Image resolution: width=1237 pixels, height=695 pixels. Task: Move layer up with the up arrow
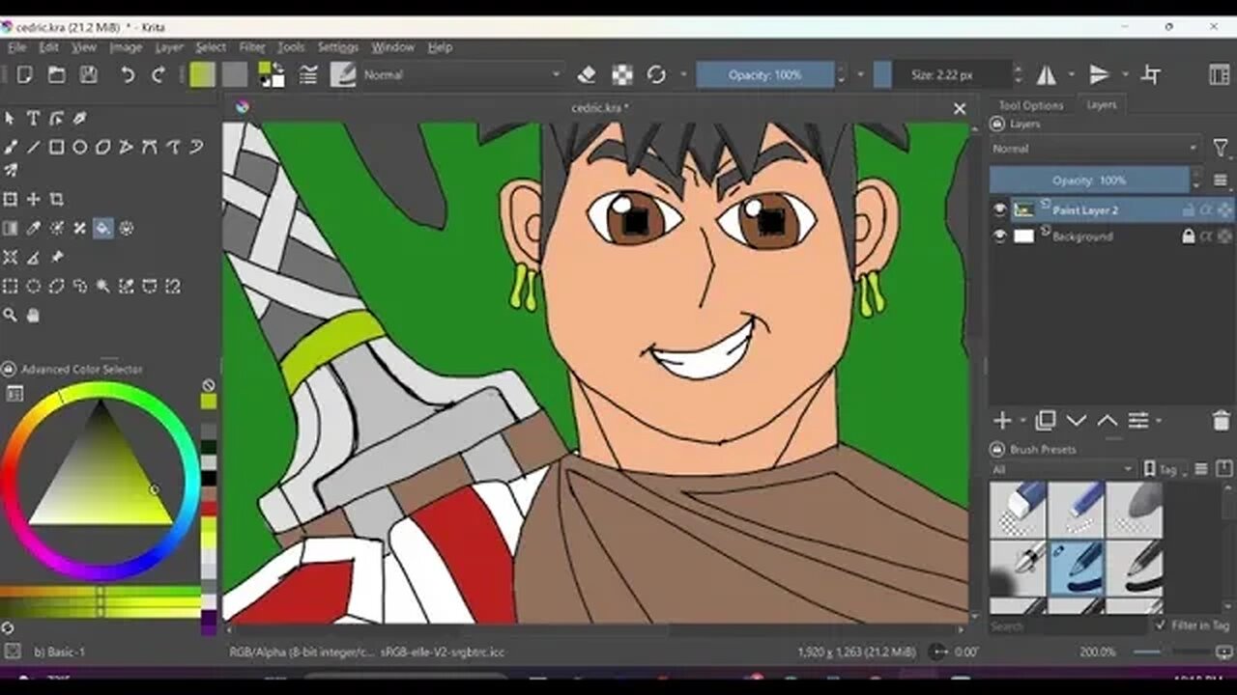point(1107,420)
